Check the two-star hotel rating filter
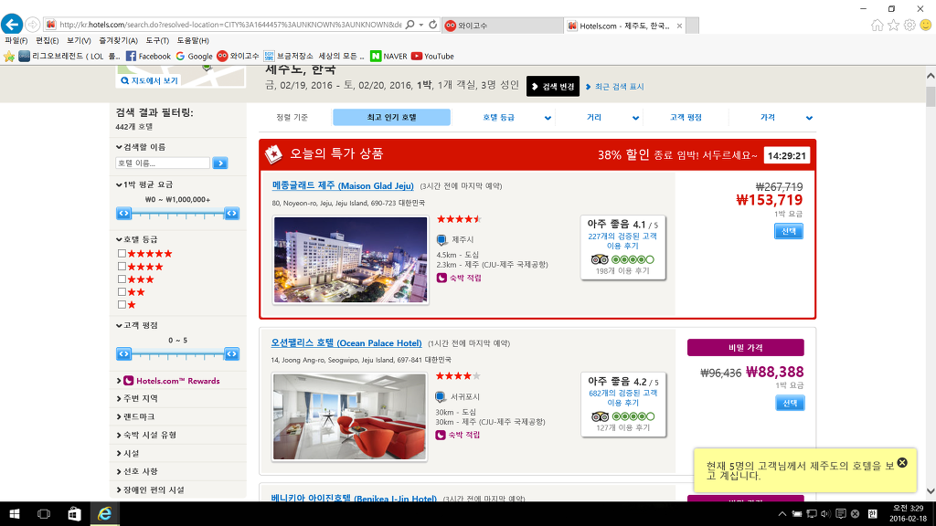 122,292
